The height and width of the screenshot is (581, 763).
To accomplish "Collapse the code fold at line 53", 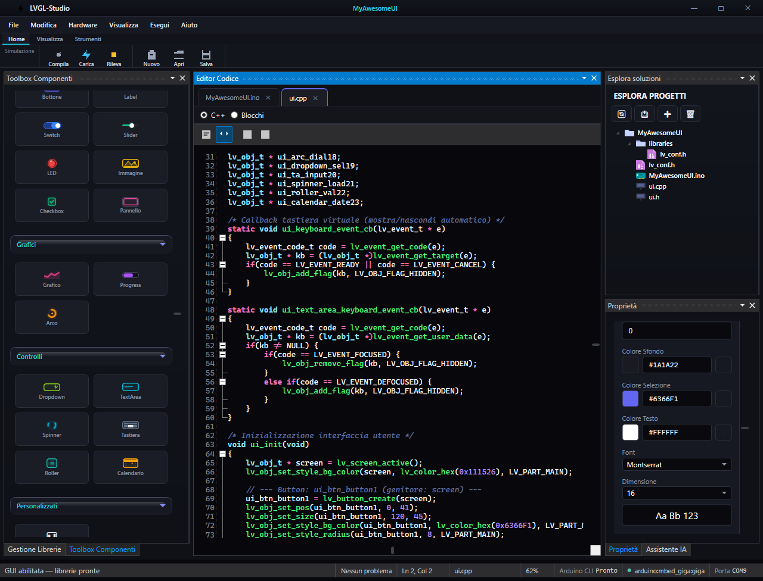I will click(223, 354).
